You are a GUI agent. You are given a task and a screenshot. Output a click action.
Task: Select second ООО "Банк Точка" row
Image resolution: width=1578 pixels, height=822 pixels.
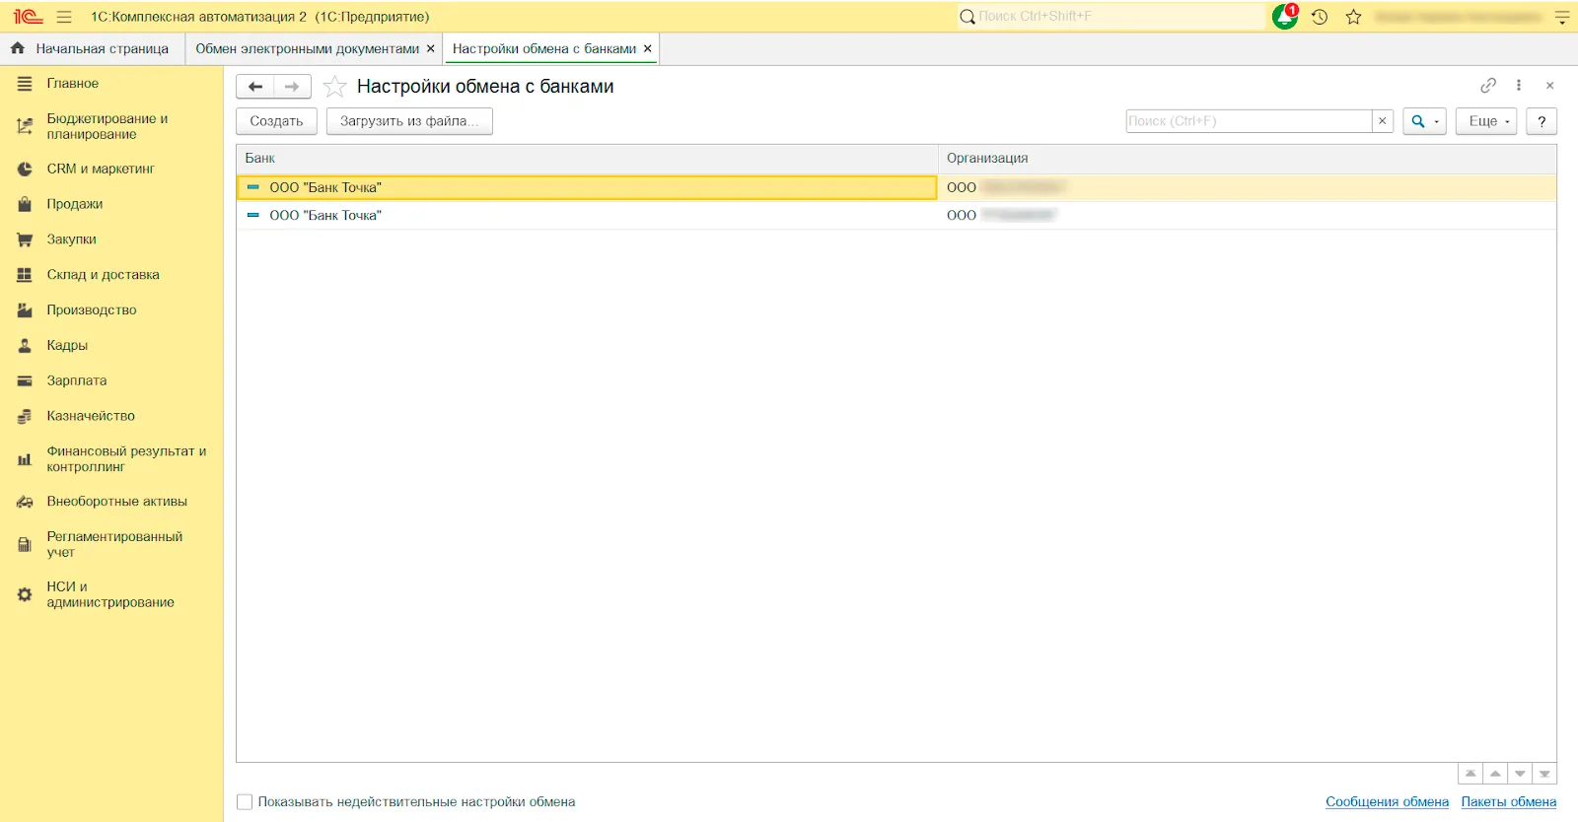325,216
